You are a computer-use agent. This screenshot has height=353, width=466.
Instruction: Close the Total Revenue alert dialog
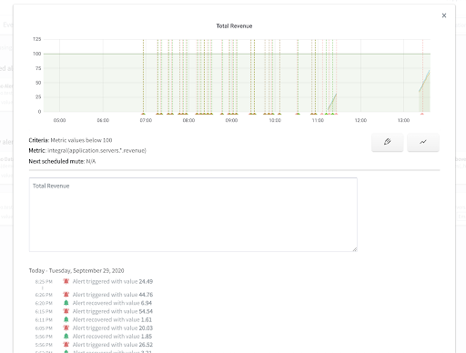click(x=444, y=15)
